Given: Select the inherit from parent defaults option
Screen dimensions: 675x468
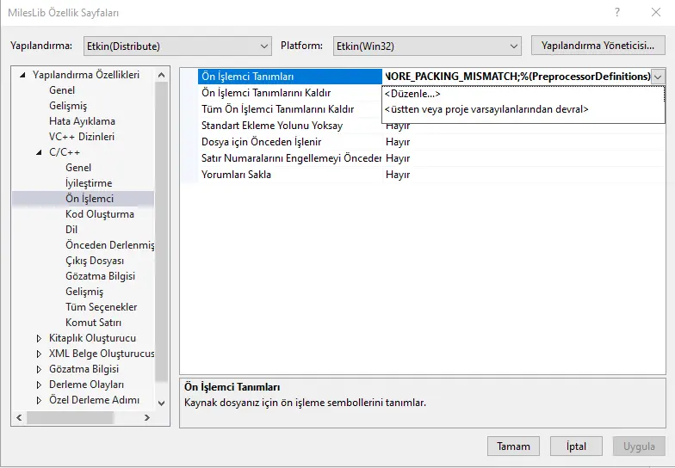Looking at the screenshot, I should coord(486,109).
